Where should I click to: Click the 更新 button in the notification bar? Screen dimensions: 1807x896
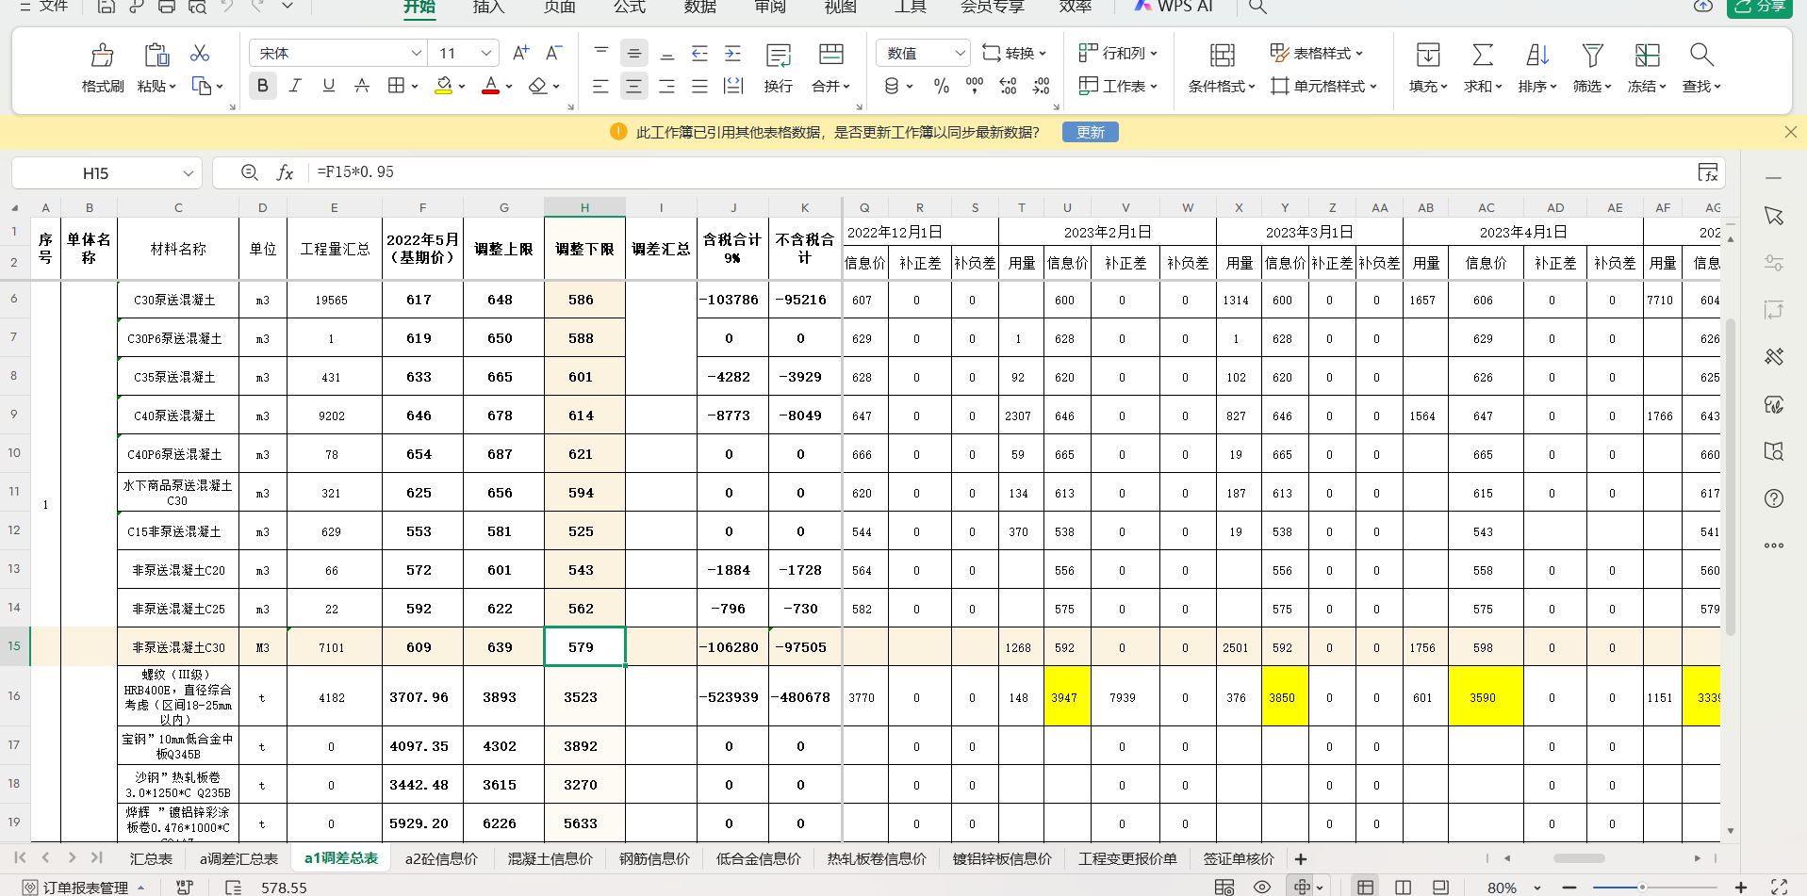(x=1090, y=132)
